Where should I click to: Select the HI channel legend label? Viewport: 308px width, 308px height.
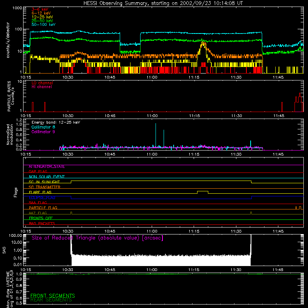point(42,87)
